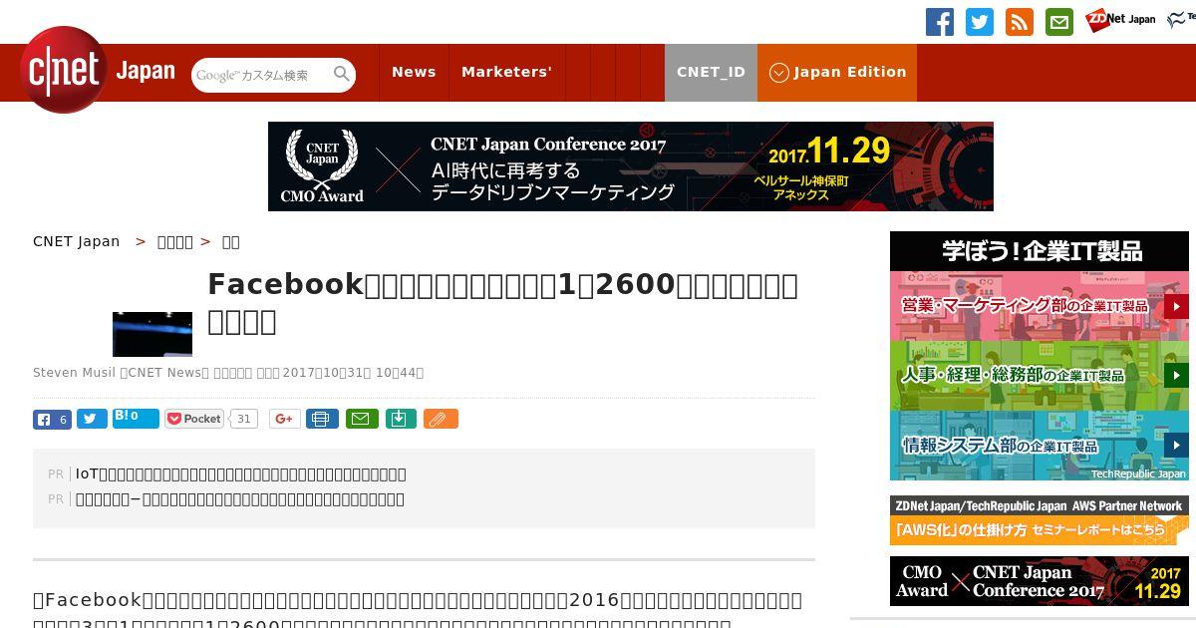Screen dimensions: 1196x628
Task: Visit the ZDNet Japan logo link
Action: click(1120, 20)
